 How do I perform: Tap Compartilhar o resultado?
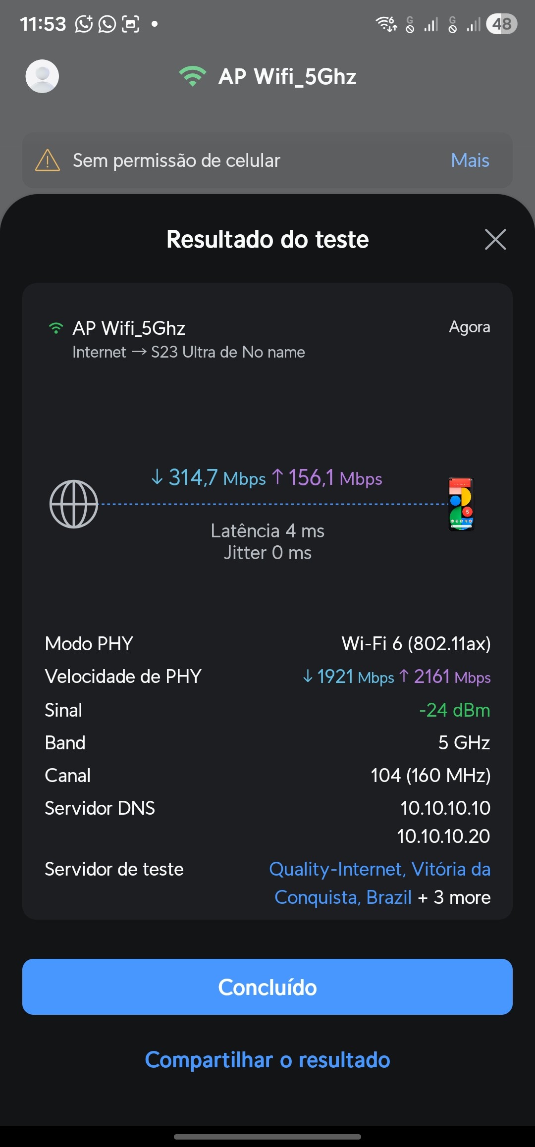[x=267, y=1060]
